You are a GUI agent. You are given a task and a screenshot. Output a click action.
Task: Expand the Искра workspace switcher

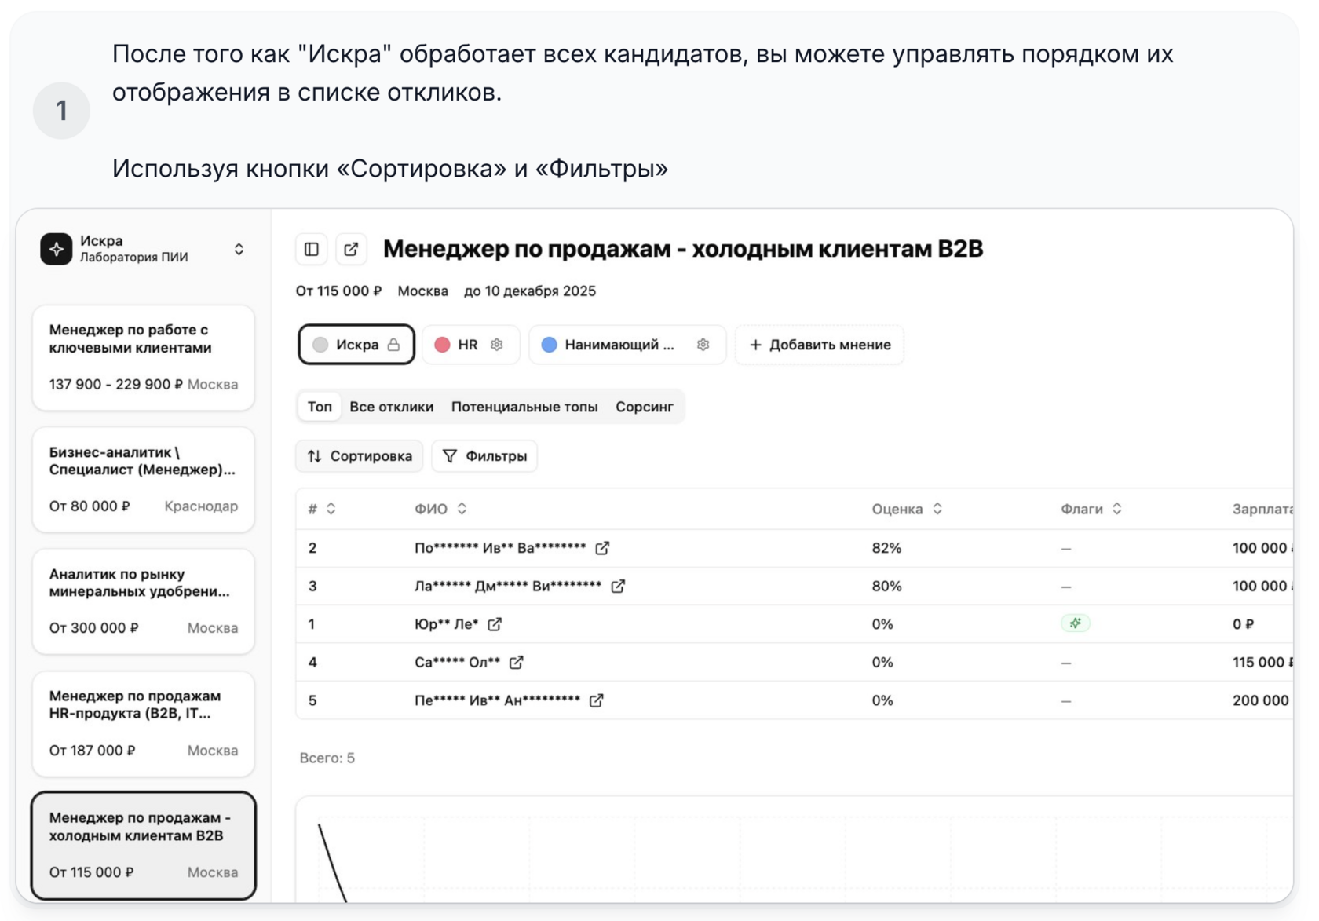coord(239,249)
